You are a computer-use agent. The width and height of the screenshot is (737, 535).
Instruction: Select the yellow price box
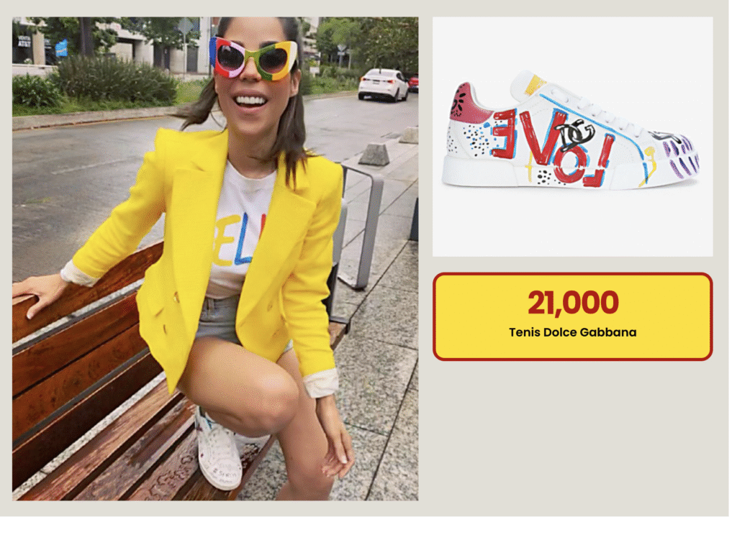point(572,316)
